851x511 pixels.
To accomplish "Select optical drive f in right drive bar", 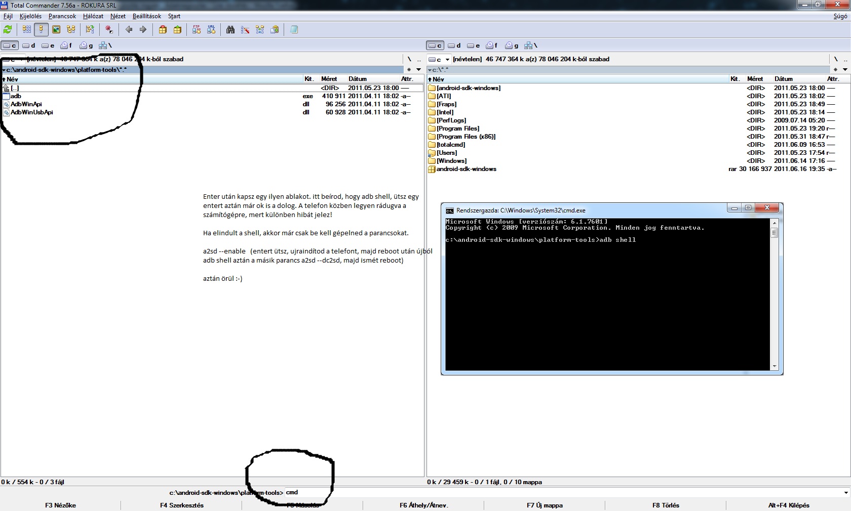I will tap(492, 46).
